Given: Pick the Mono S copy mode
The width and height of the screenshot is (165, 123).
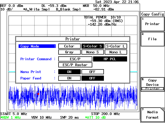Looking at the screenshot, I should tap(93, 52).
